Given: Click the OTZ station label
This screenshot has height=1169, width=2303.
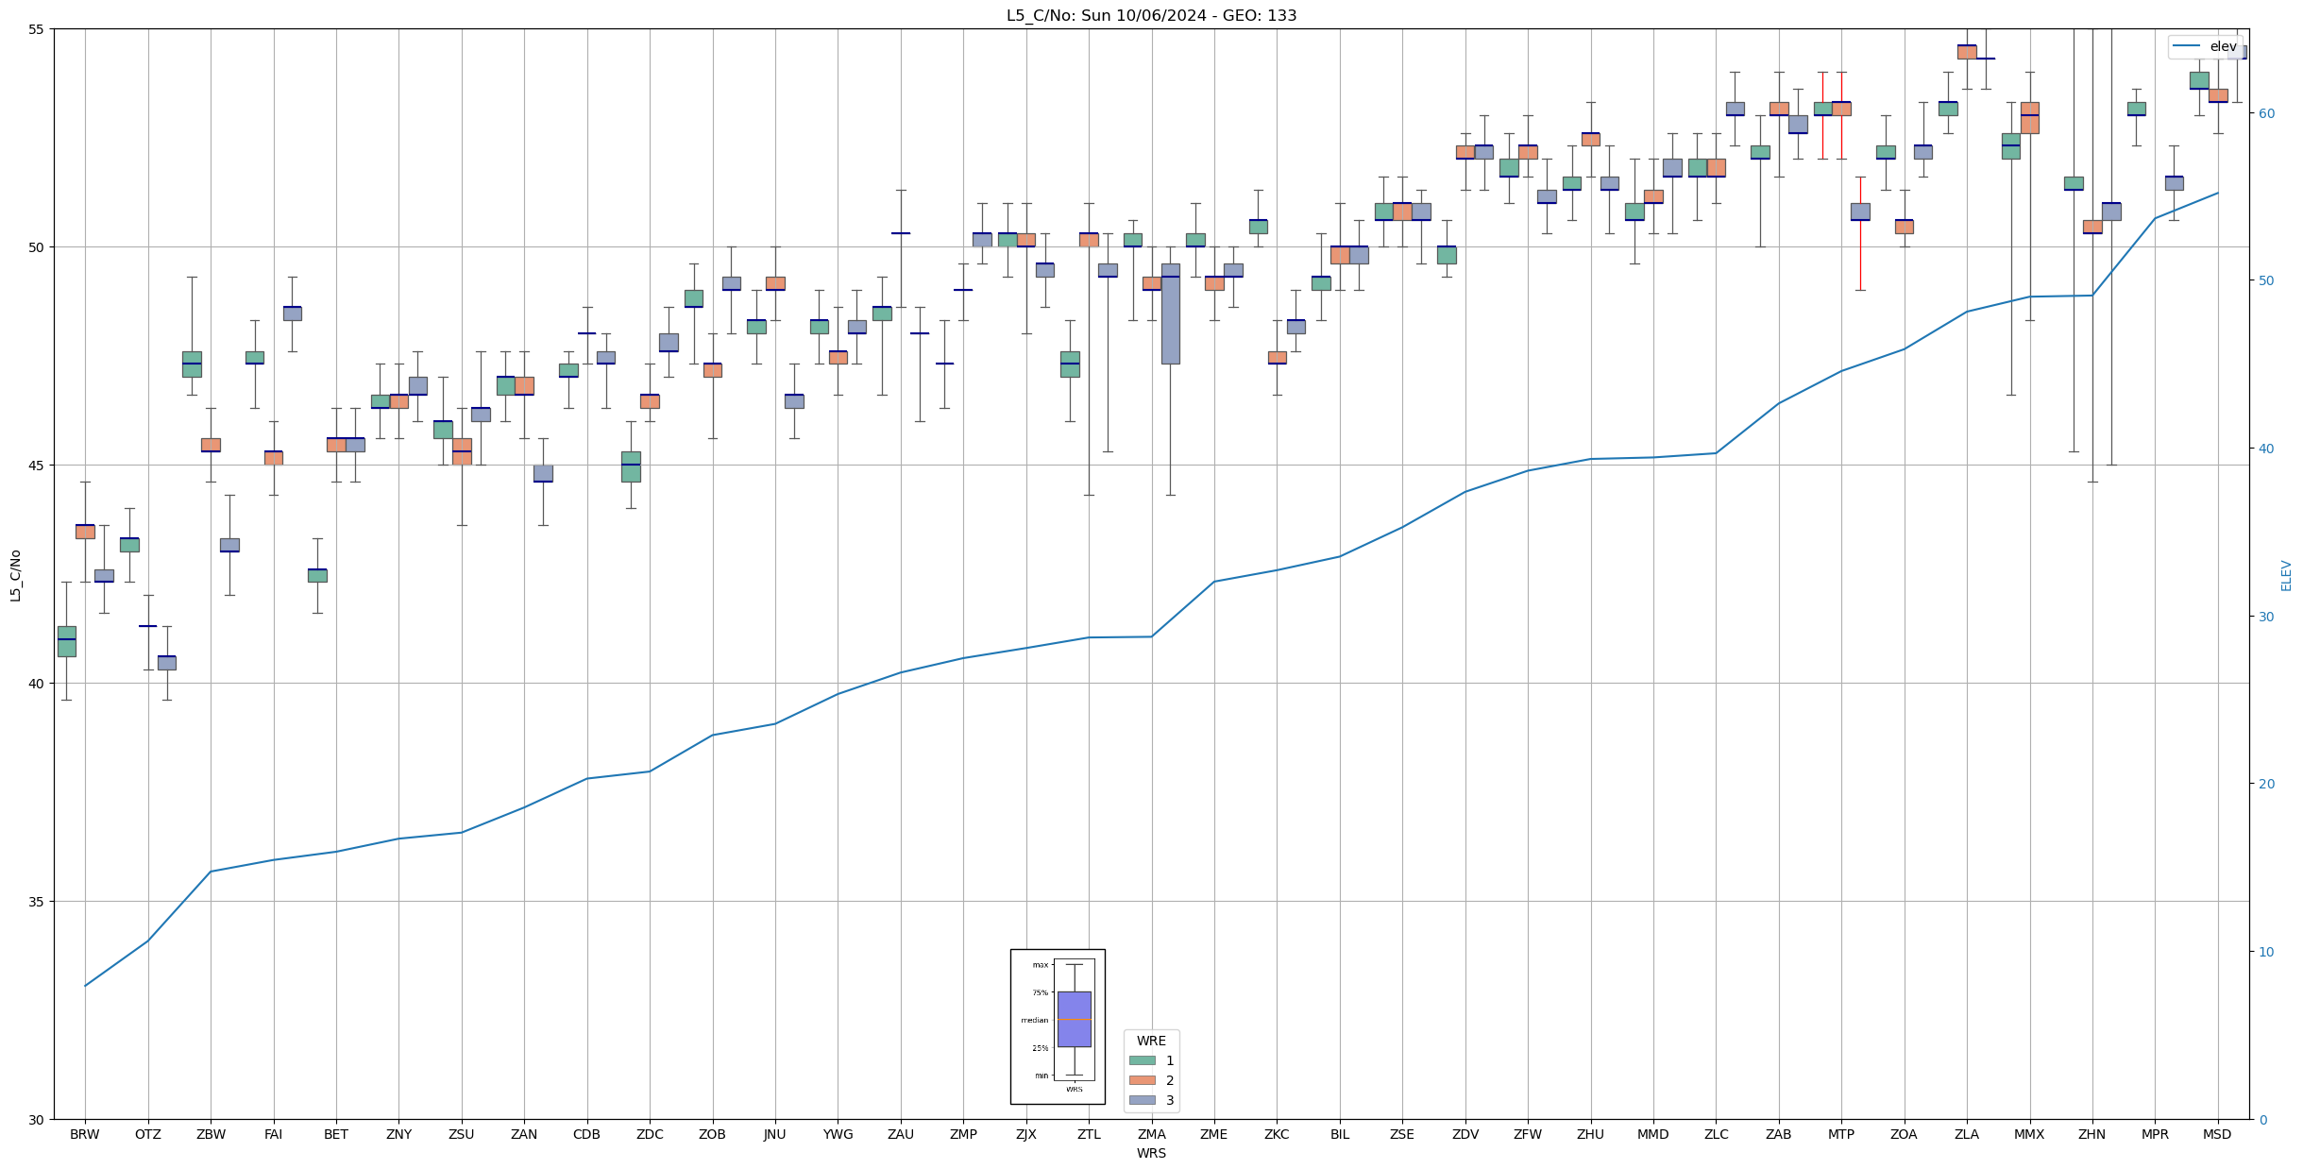Looking at the screenshot, I should coord(148,1134).
